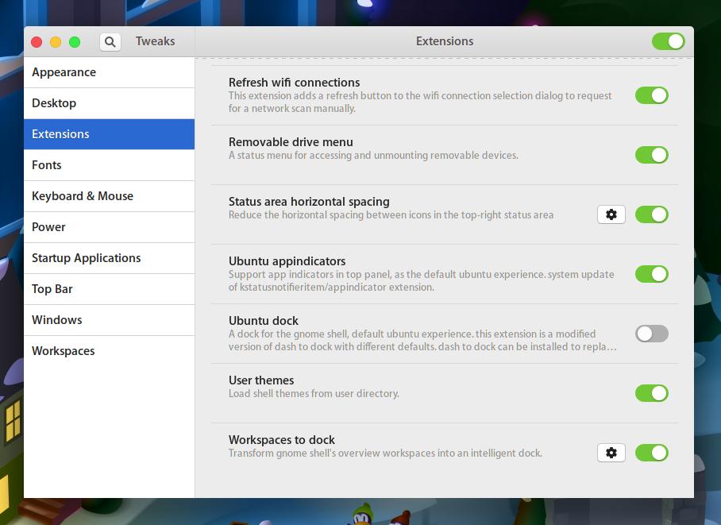This screenshot has width=721, height=525.
Task: Go to Startup Applications
Action: (x=85, y=258)
